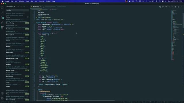Screen dimensions: 184x103
Task: Open the Accounts icon in activity bar
Action: (2, 94)
